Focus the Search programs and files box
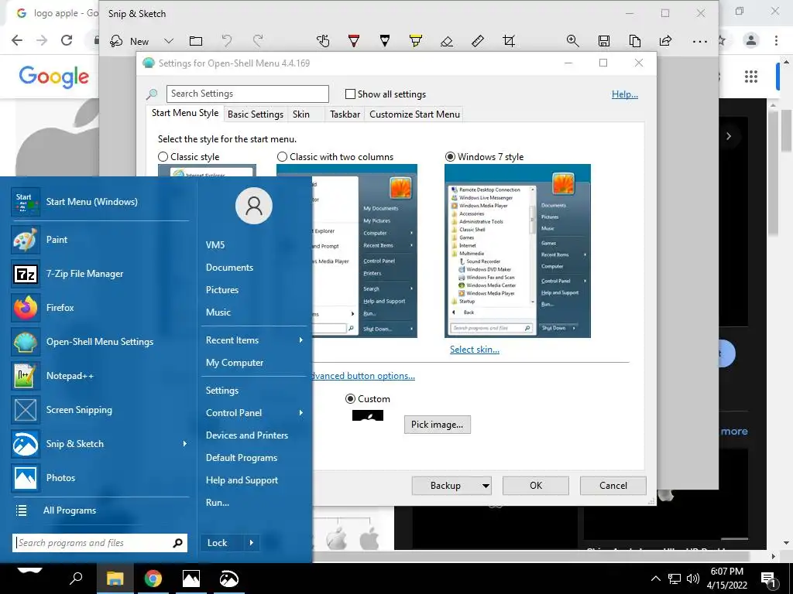 coord(100,543)
